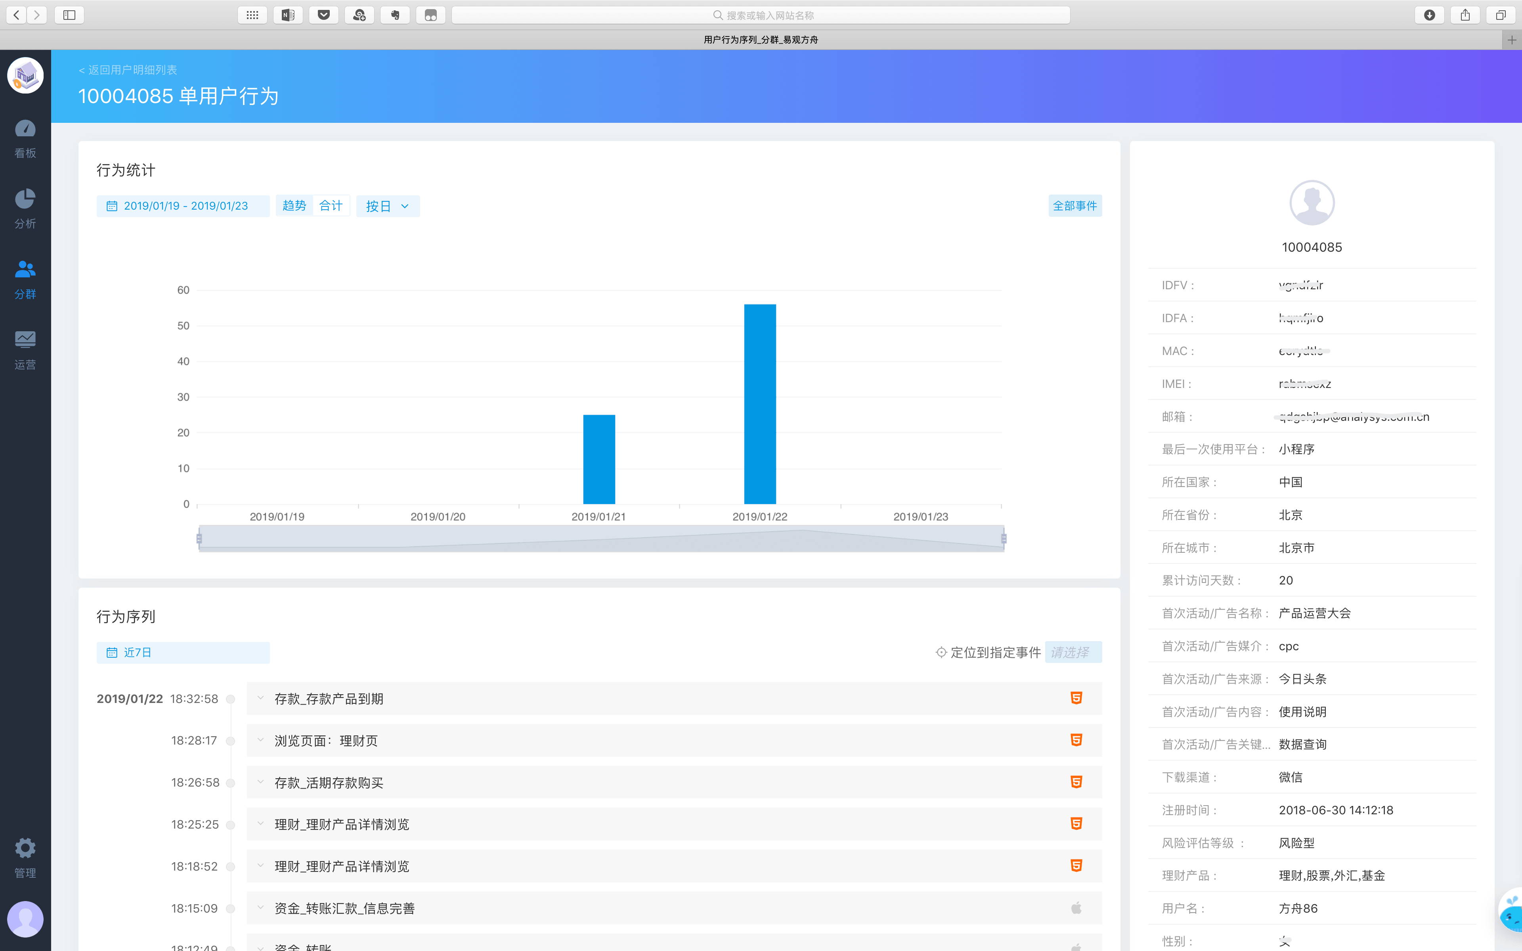Expand the 存款_存款产品到期 event row
Viewport: 1522px width, 951px height.
tap(260, 698)
